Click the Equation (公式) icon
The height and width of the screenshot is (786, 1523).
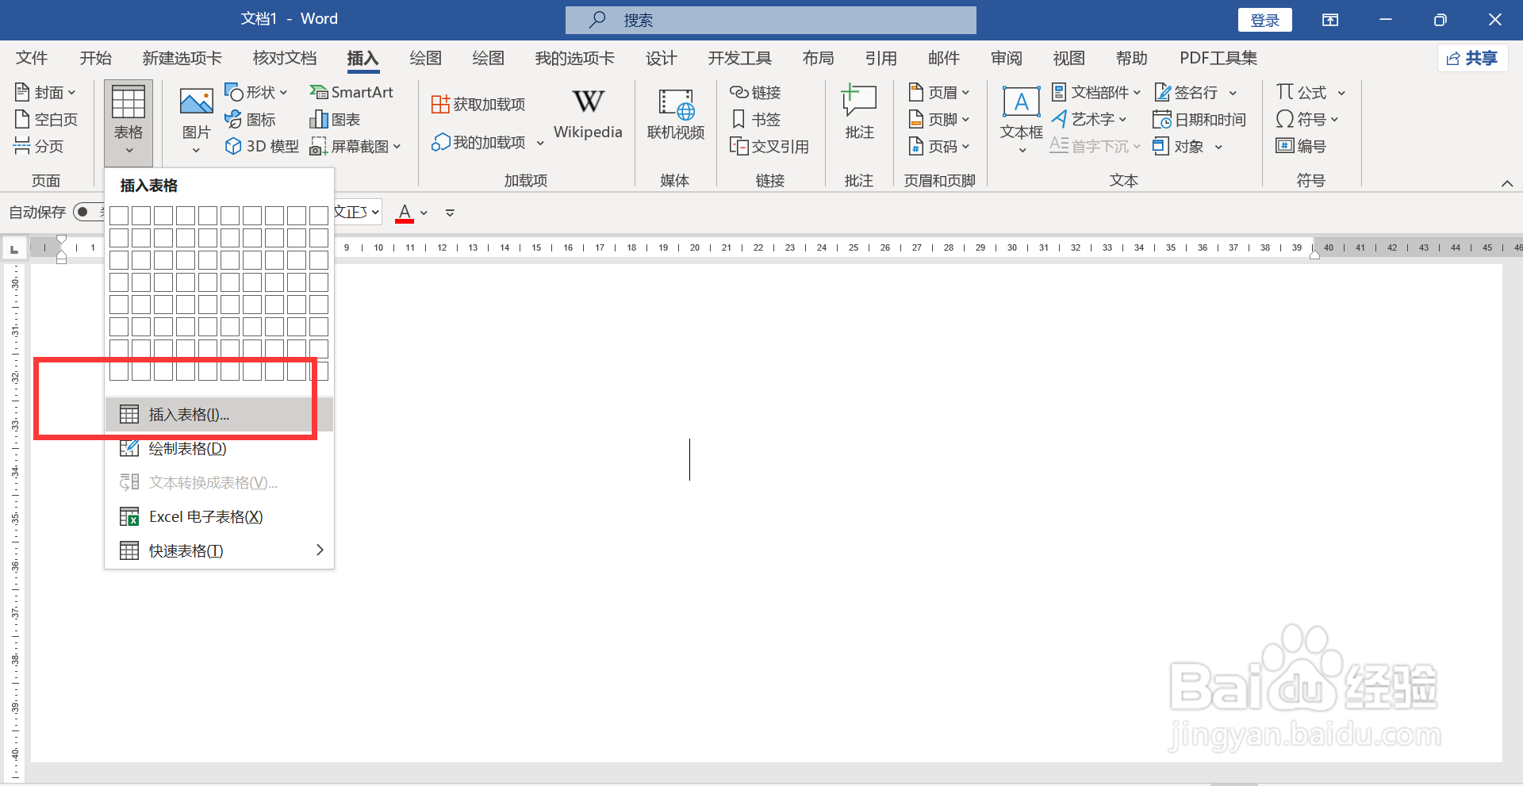[x=1285, y=92]
